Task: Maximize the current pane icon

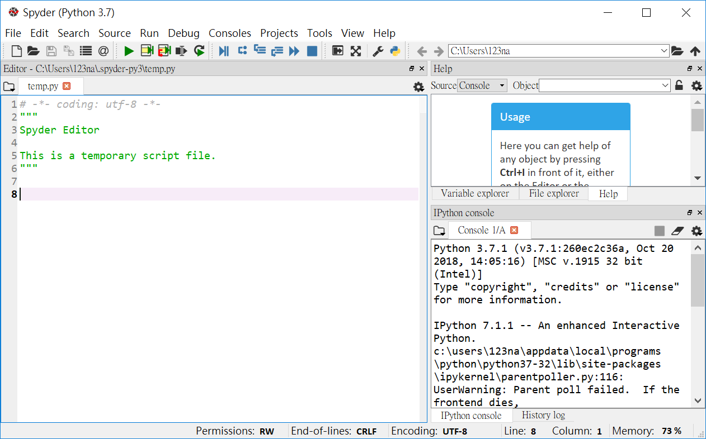Action: pyautogui.click(x=338, y=51)
